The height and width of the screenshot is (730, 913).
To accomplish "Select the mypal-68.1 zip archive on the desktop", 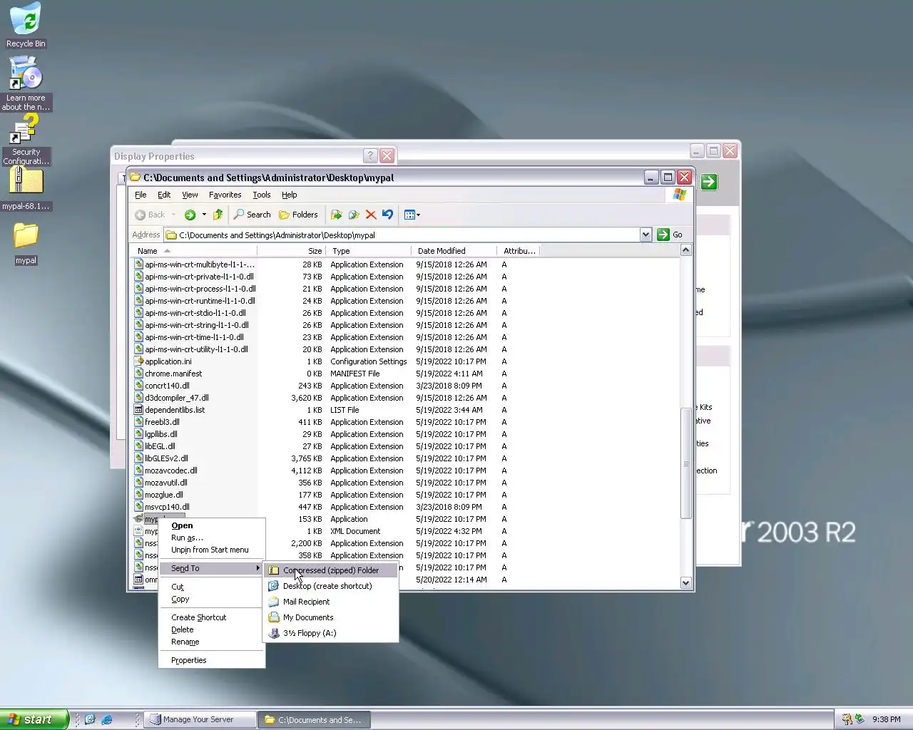I will click(26, 189).
